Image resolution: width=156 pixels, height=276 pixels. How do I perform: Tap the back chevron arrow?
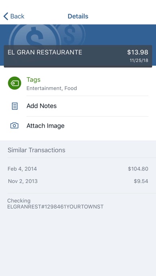point(6,16)
